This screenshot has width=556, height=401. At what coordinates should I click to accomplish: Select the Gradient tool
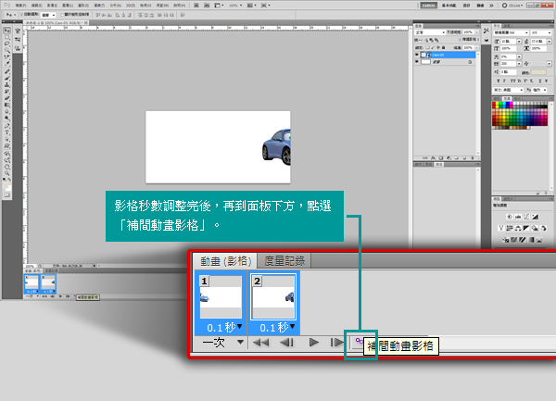pyautogui.click(x=6, y=105)
